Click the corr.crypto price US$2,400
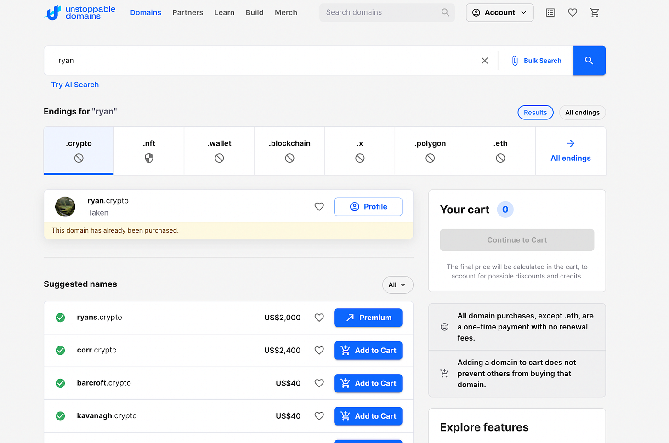This screenshot has height=443, width=669. click(282, 350)
